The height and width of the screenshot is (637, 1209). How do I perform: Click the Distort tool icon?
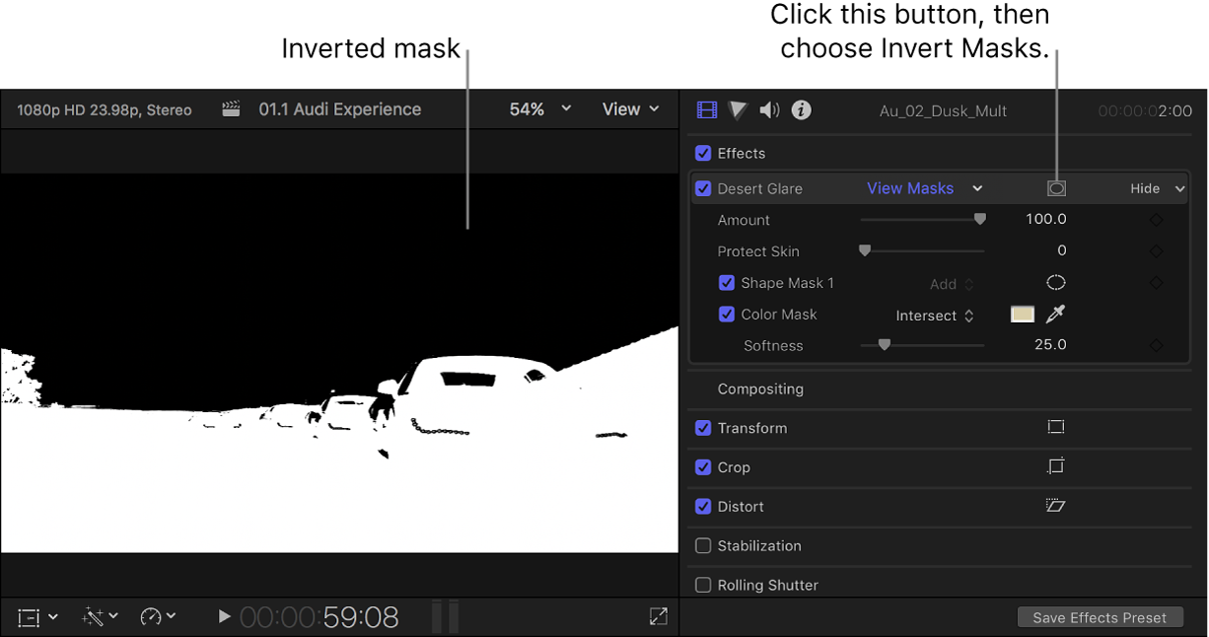point(1055,506)
